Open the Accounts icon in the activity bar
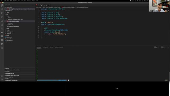 2,76
